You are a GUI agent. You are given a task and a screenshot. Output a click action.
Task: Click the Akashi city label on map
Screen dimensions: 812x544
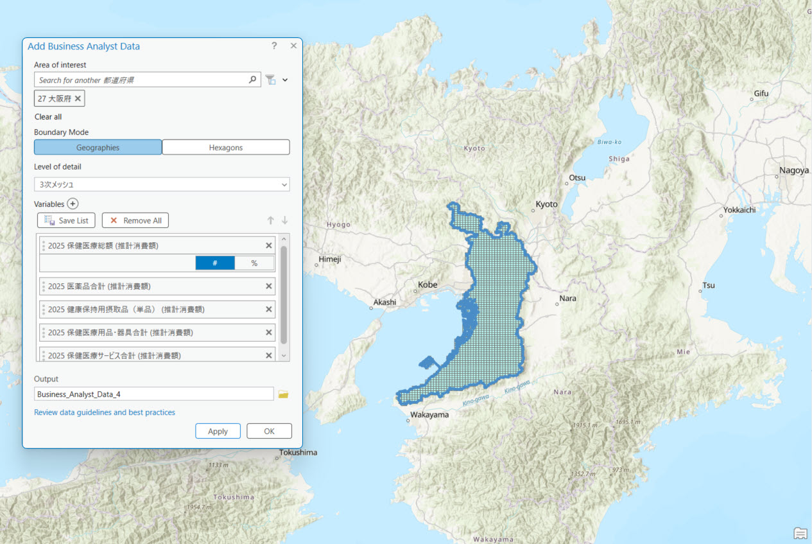(385, 302)
